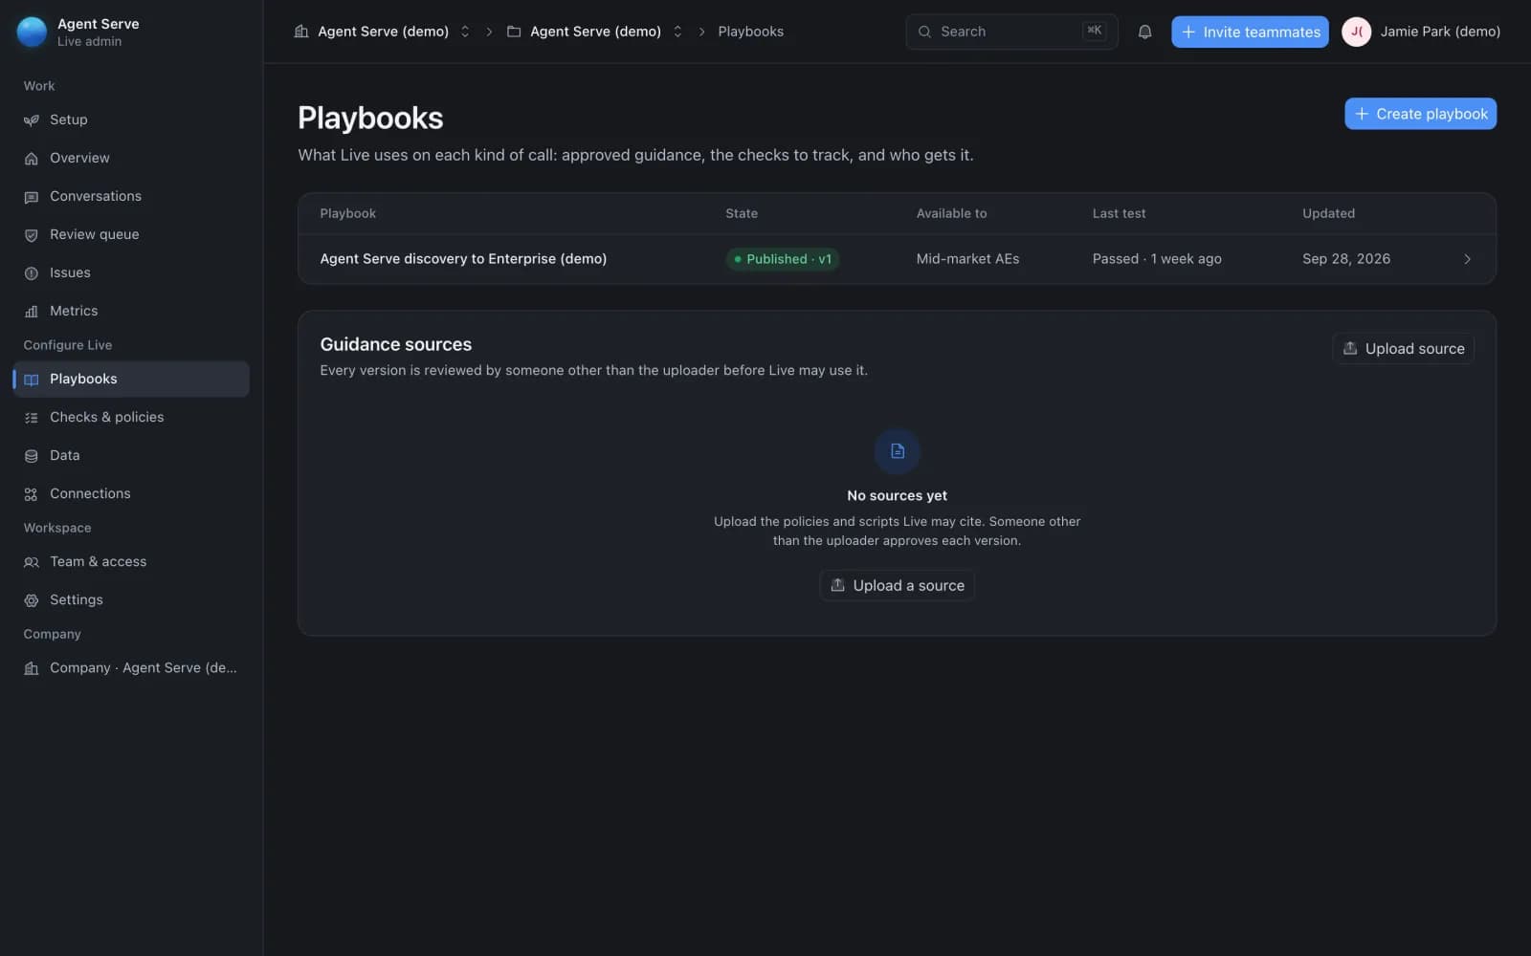Click Upload a source button

[x=898, y=585]
